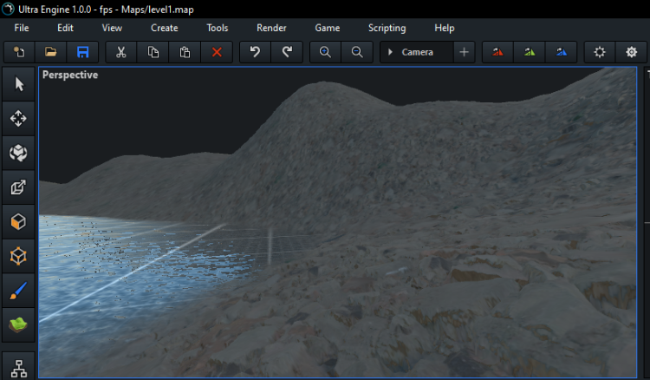Delete selection with the red X icon
Viewport: 650px width, 380px height.
click(x=217, y=52)
